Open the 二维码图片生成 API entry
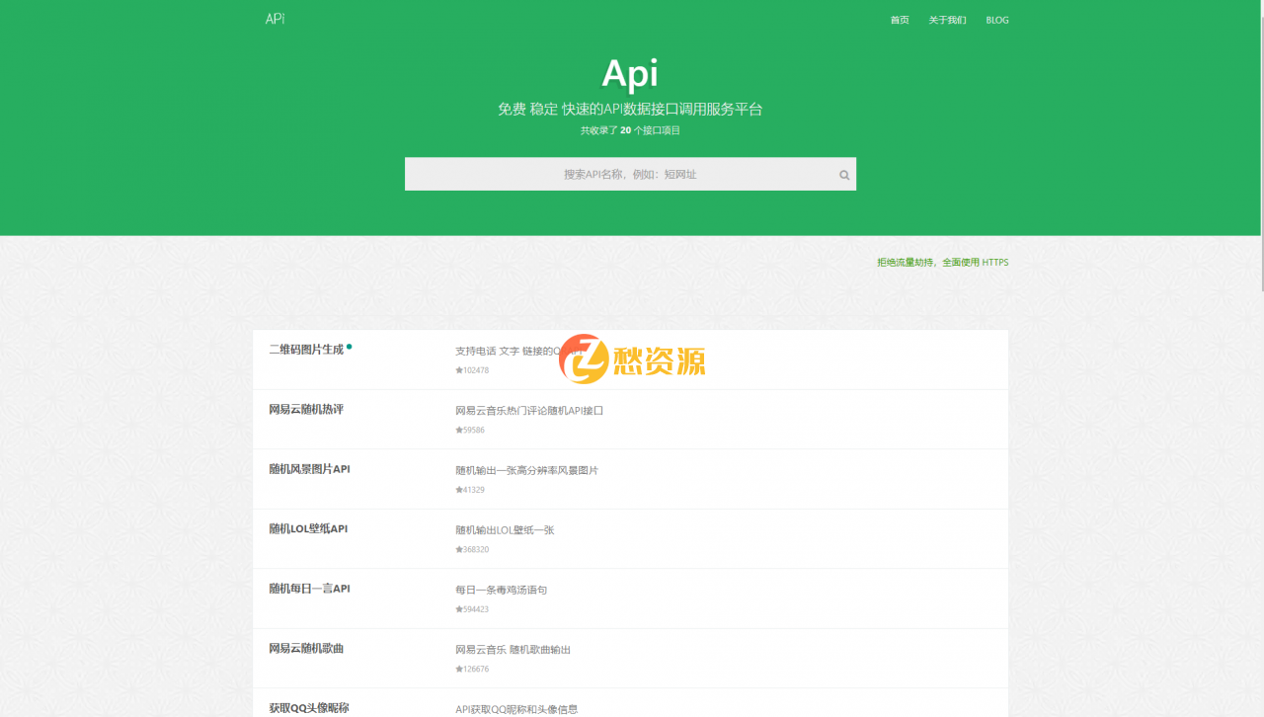 305,349
